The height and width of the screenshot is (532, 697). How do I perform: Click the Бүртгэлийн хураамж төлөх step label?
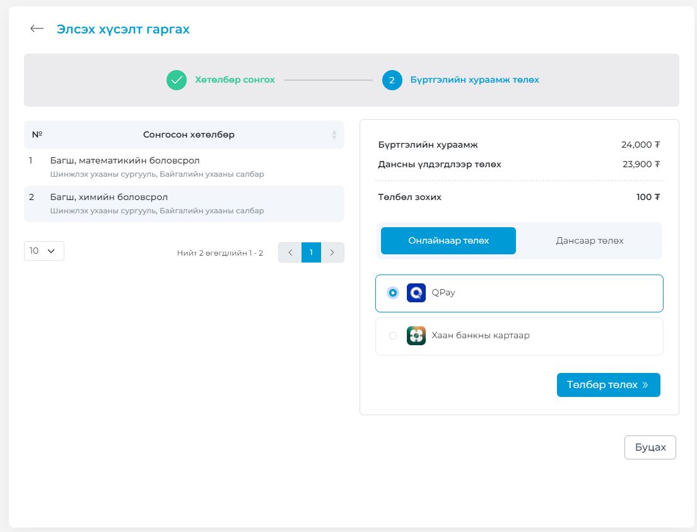click(474, 80)
